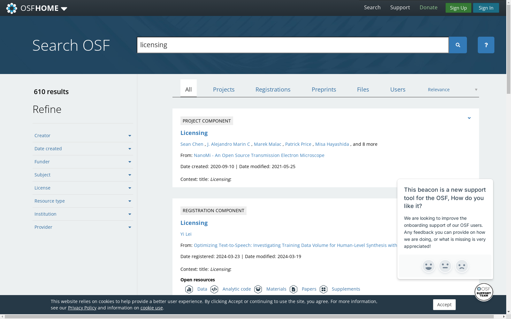
Task: Open Yi Lei's profile
Action: pyautogui.click(x=186, y=234)
